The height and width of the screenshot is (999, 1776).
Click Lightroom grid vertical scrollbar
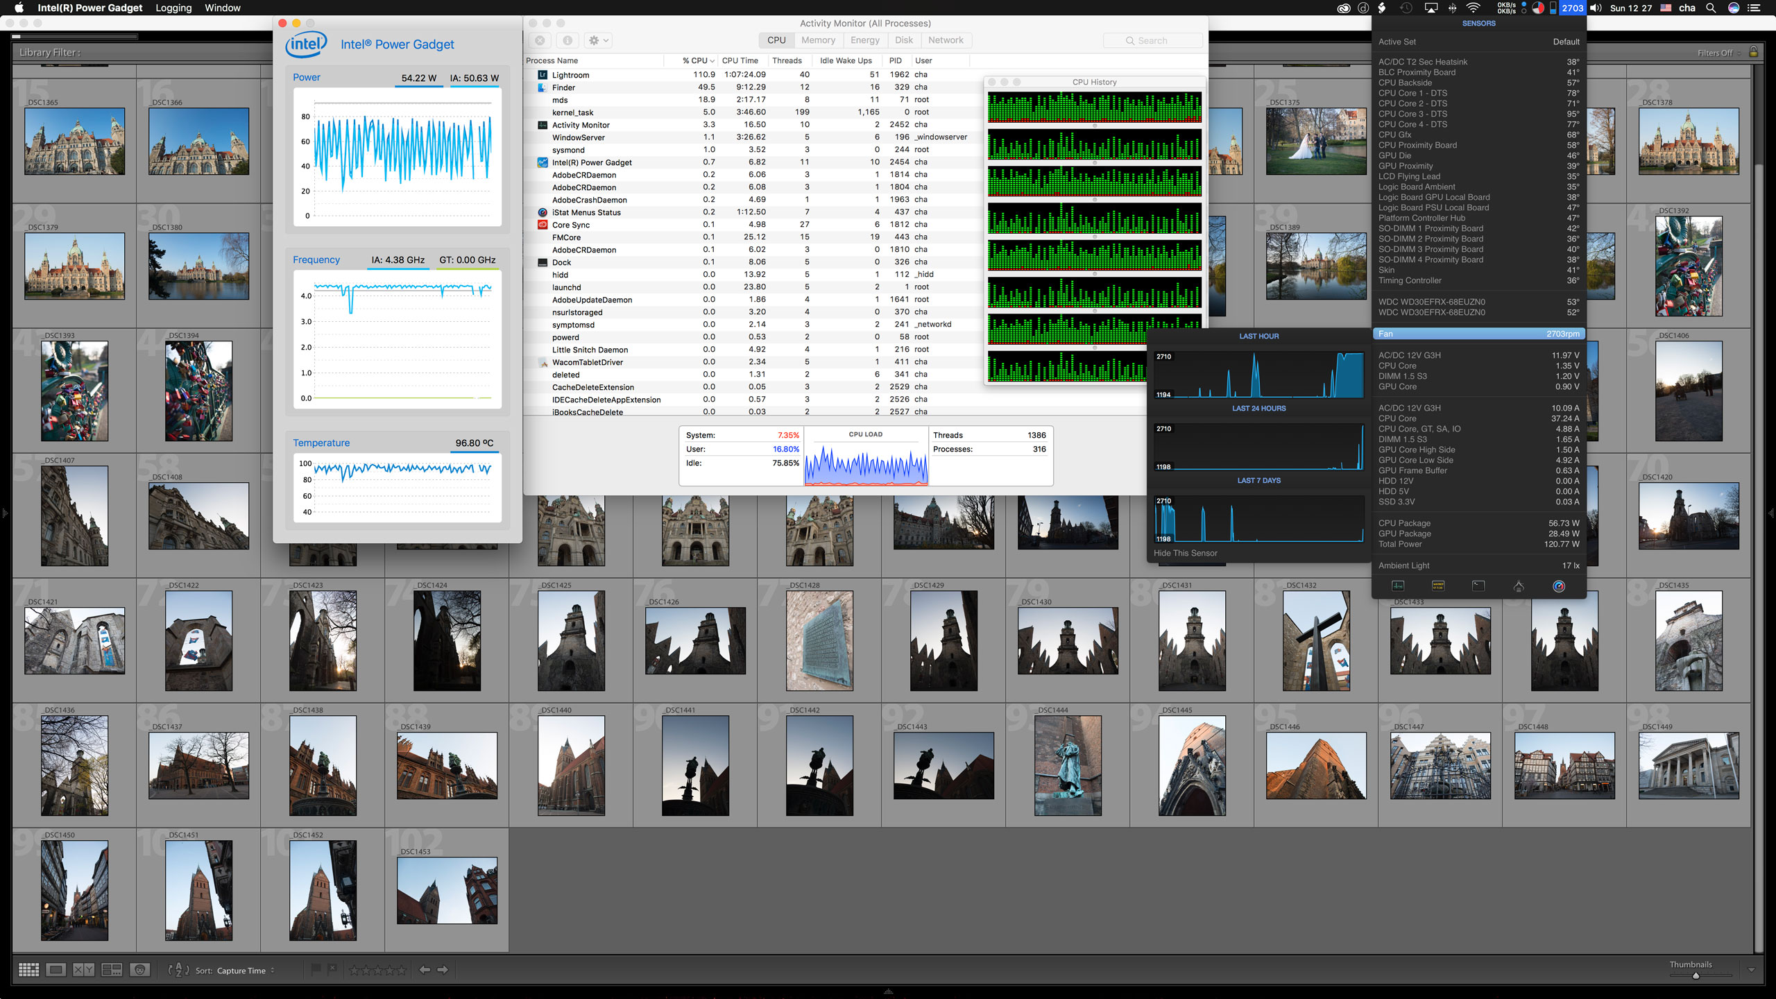(1759, 555)
